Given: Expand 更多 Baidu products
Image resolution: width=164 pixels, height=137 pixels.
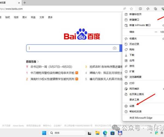Looking at the screenshot, I should (50, 17).
